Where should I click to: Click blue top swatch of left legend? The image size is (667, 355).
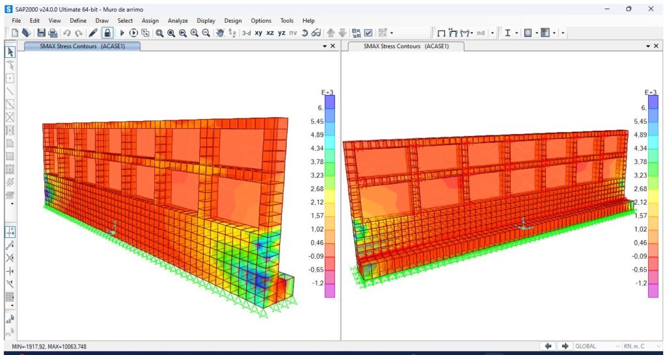(x=330, y=102)
